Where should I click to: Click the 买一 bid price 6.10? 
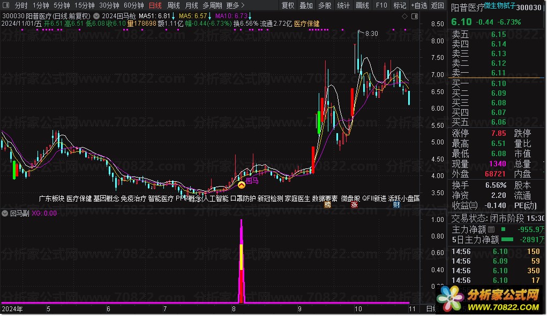coord(498,83)
